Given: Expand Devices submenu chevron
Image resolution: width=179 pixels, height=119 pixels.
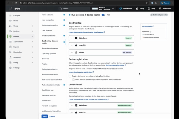Looking at the screenshot, I should click(x=32, y=31).
